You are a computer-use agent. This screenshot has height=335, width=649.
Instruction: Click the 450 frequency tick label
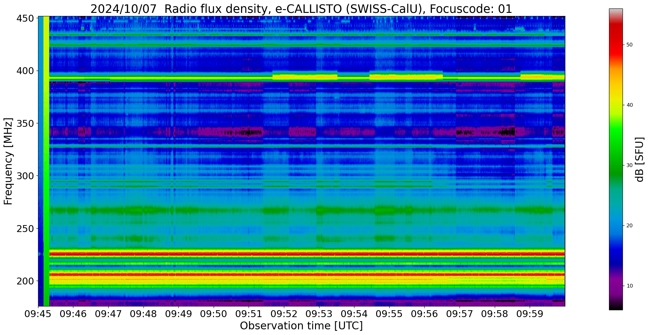(25, 19)
